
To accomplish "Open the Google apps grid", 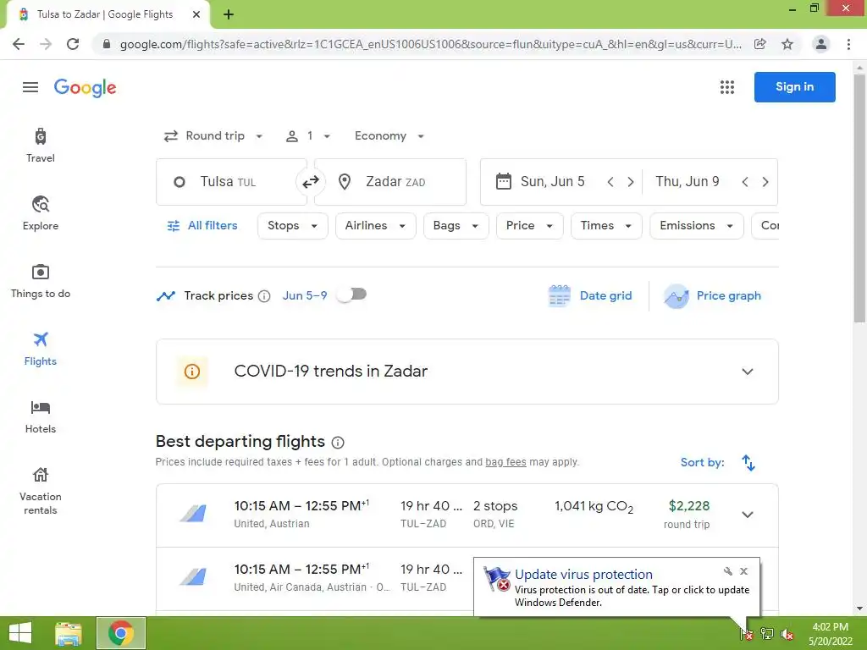I will click(x=727, y=87).
